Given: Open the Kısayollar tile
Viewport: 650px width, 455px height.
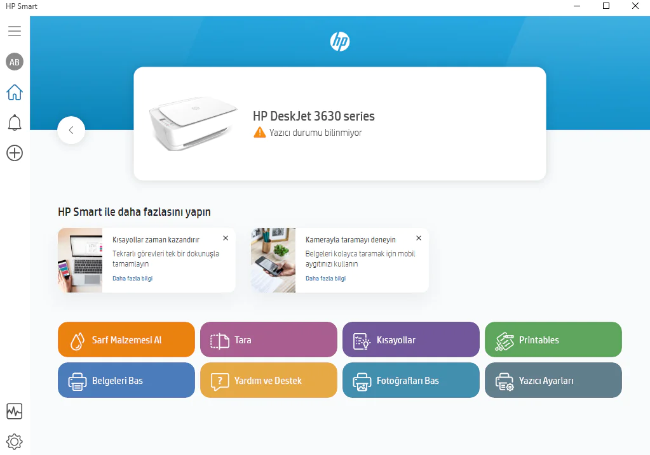Looking at the screenshot, I should [x=411, y=340].
